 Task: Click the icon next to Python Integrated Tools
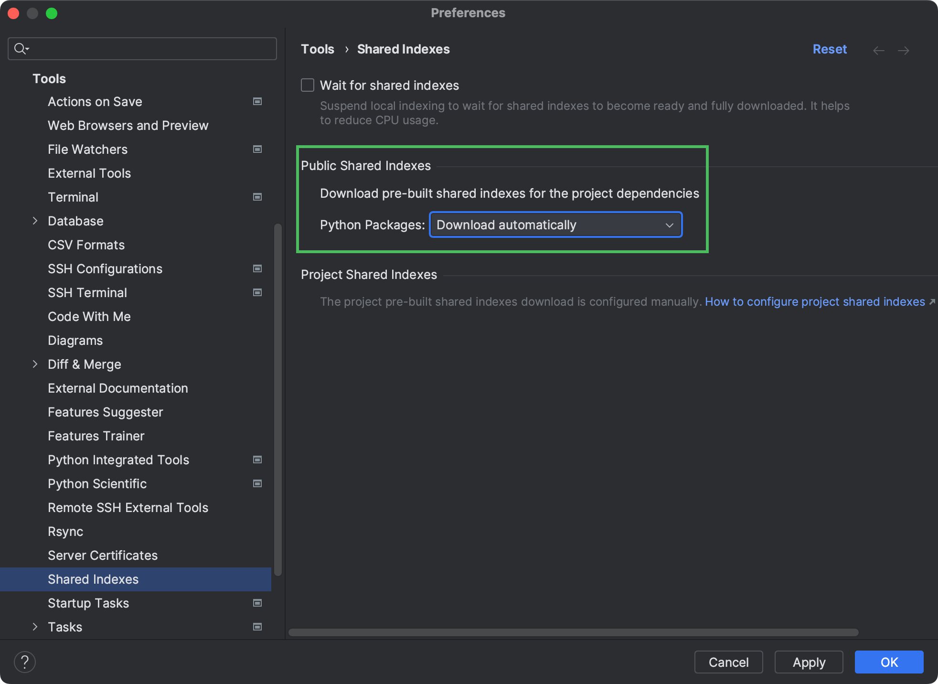coord(257,460)
